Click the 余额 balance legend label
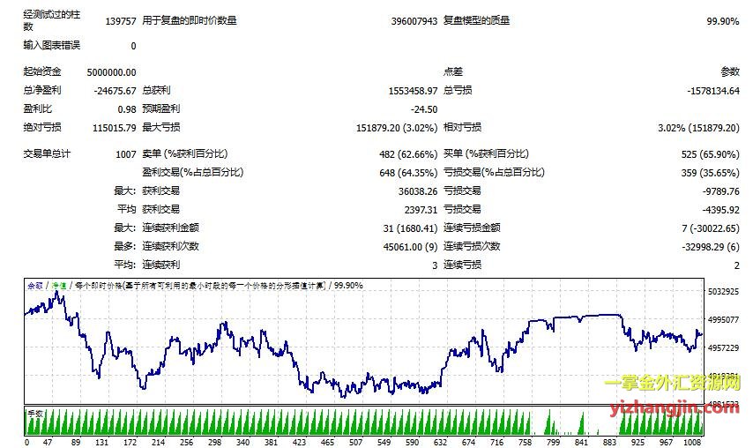The height and width of the screenshot is (448, 753). (34, 286)
